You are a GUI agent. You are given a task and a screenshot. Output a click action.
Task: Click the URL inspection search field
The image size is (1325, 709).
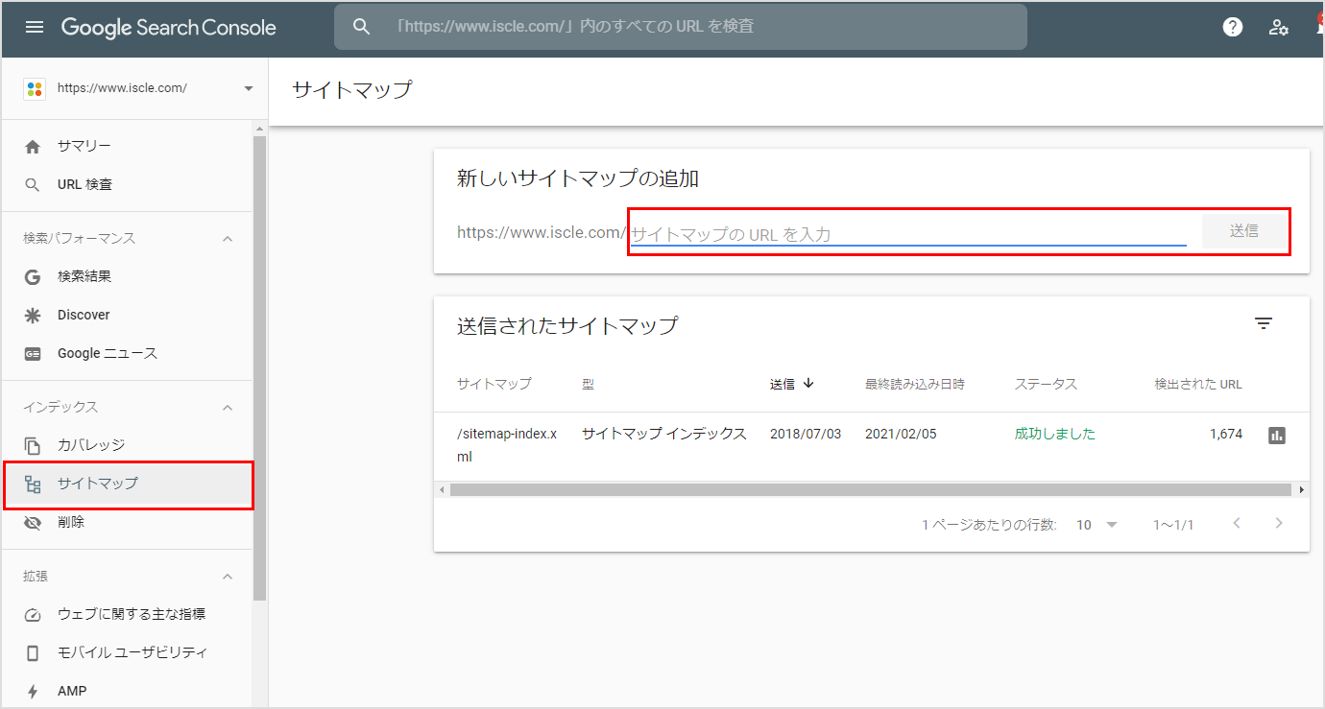(x=681, y=27)
